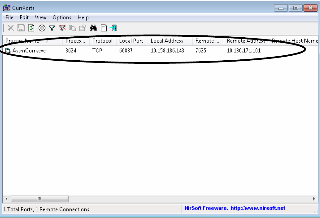Open properties via the toolbar icon
This screenshot has width=320, height=218.
tap(83, 28)
